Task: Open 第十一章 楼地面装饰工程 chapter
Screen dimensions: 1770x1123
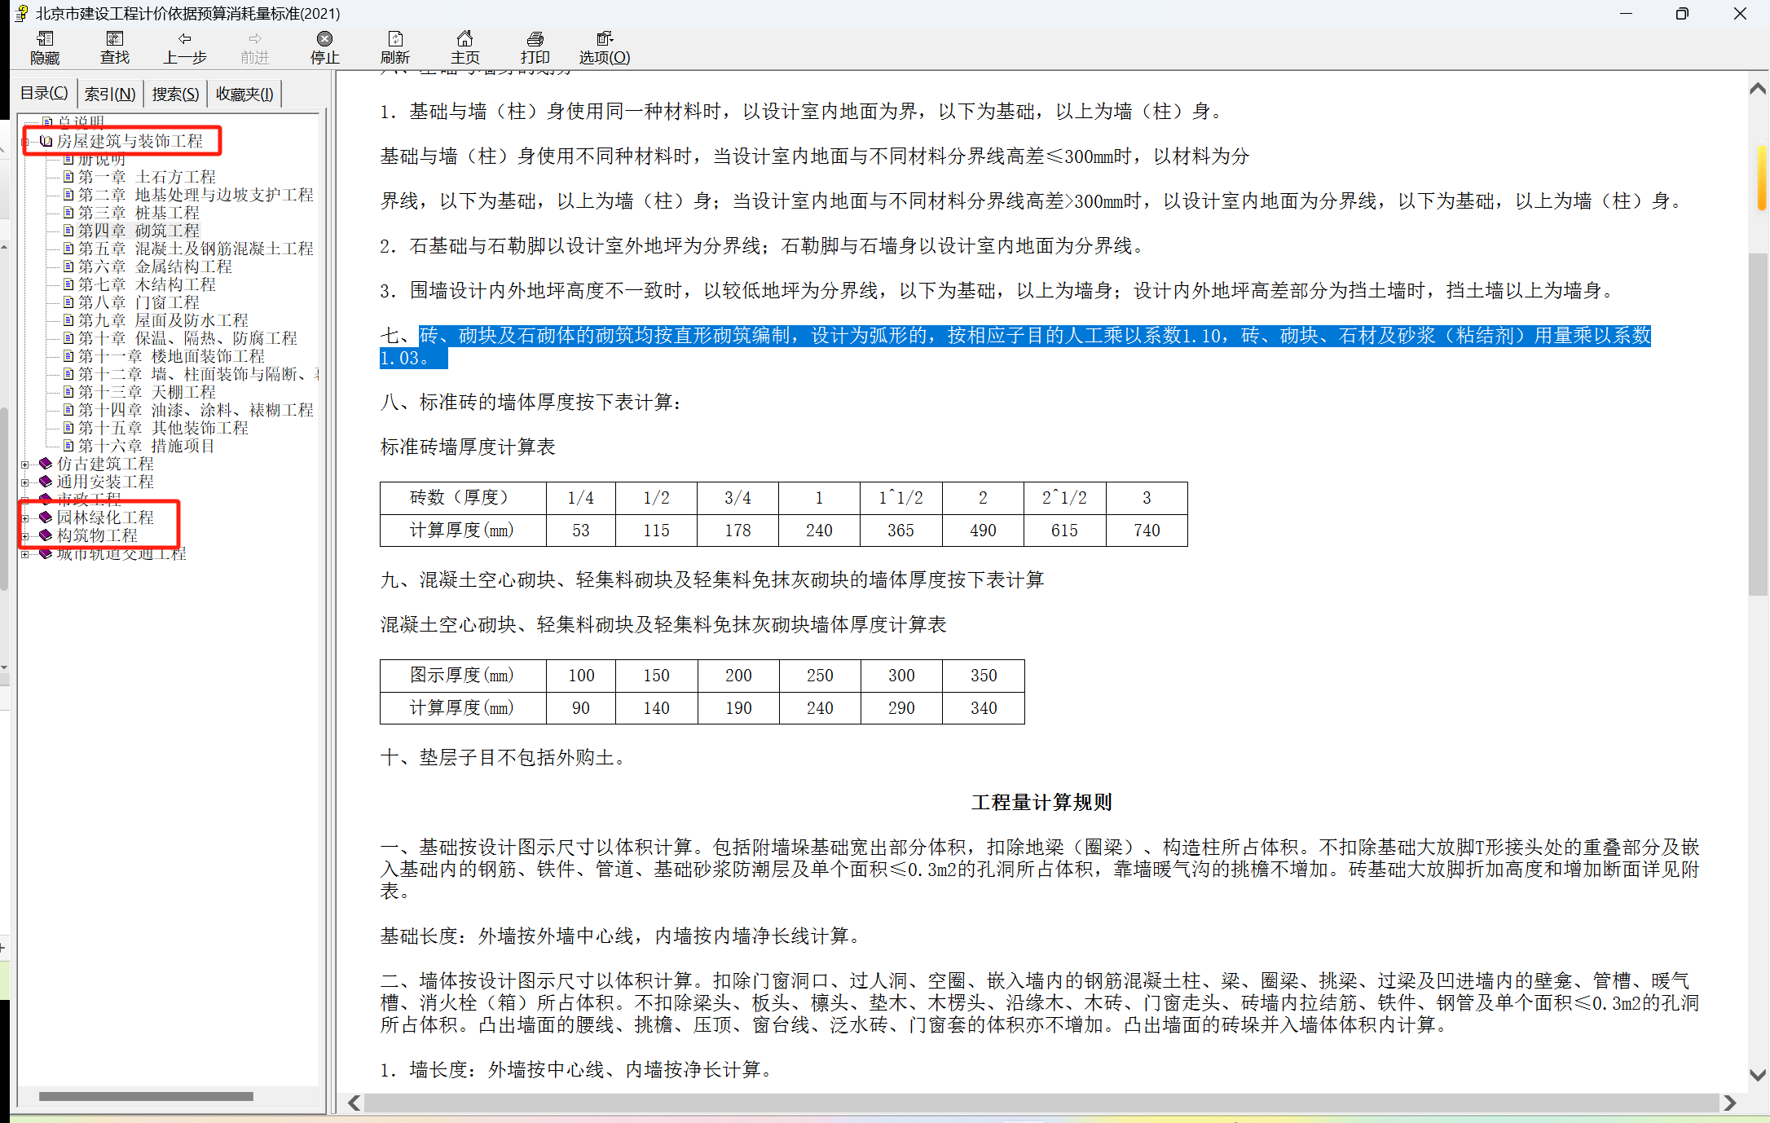Action: click(x=171, y=356)
